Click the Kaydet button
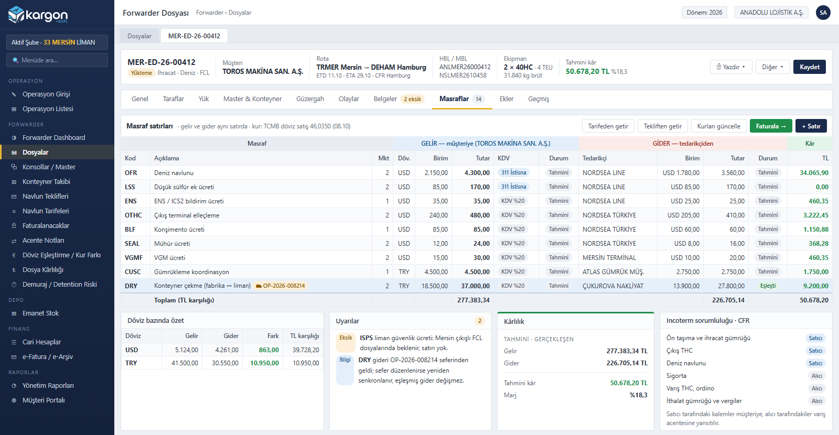Image resolution: width=839 pixels, height=435 pixels. pyautogui.click(x=810, y=67)
